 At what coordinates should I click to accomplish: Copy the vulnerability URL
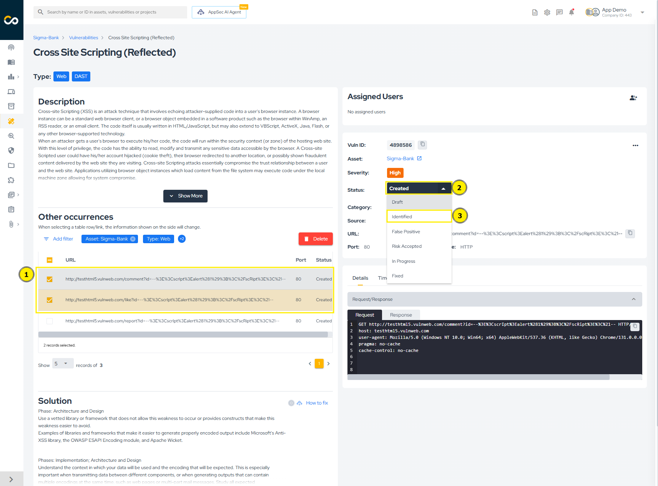[x=630, y=233]
